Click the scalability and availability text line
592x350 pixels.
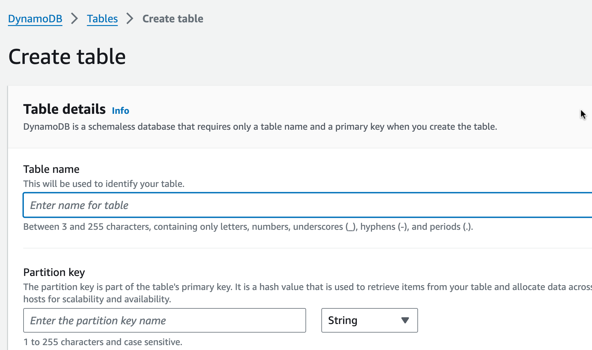97,299
